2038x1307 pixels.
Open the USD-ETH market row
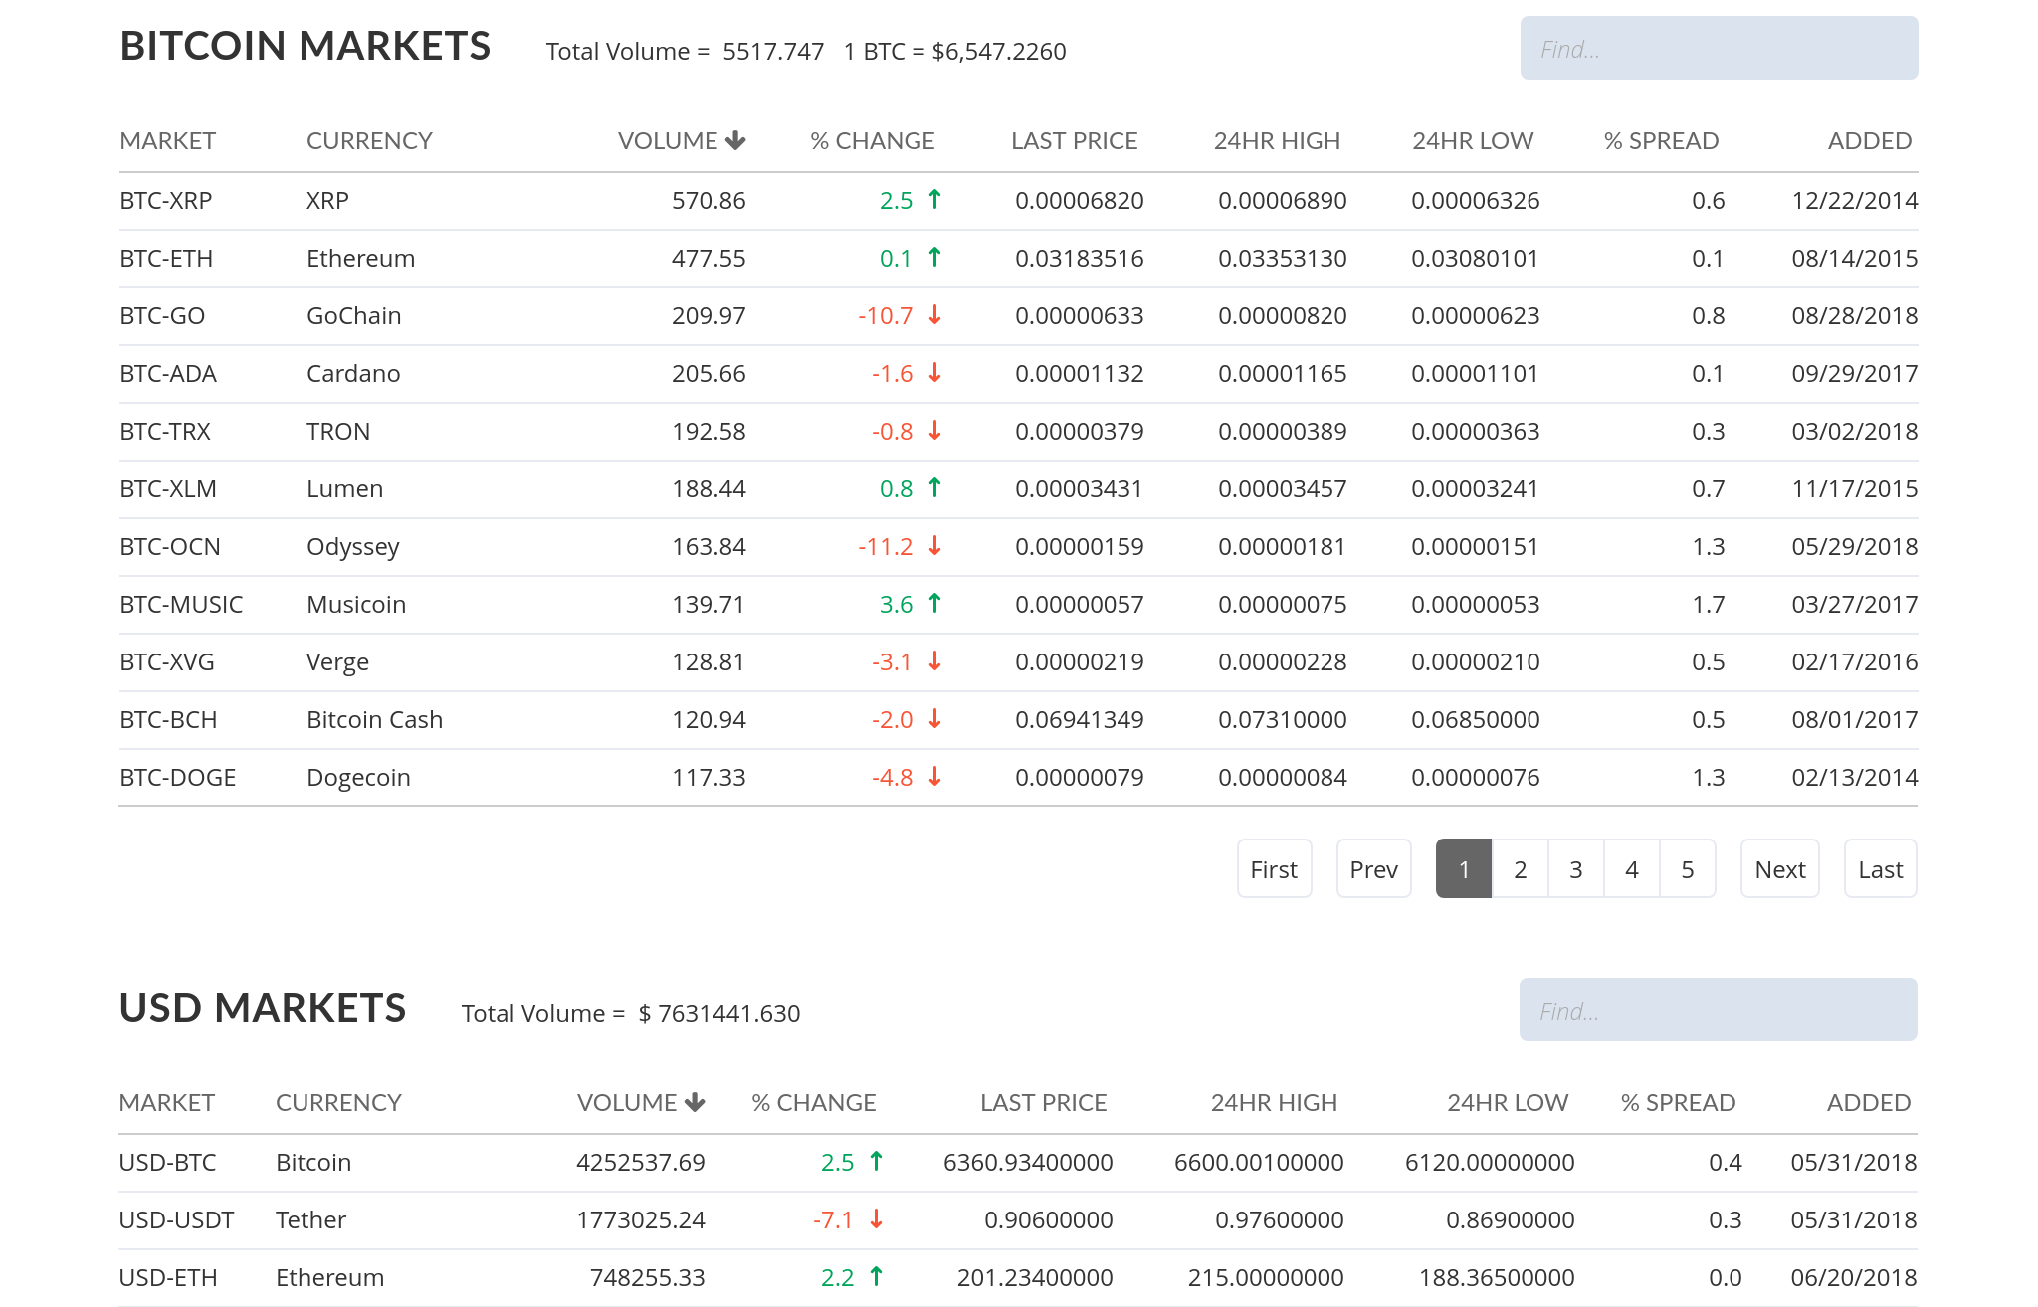(x=167, y=1278)
